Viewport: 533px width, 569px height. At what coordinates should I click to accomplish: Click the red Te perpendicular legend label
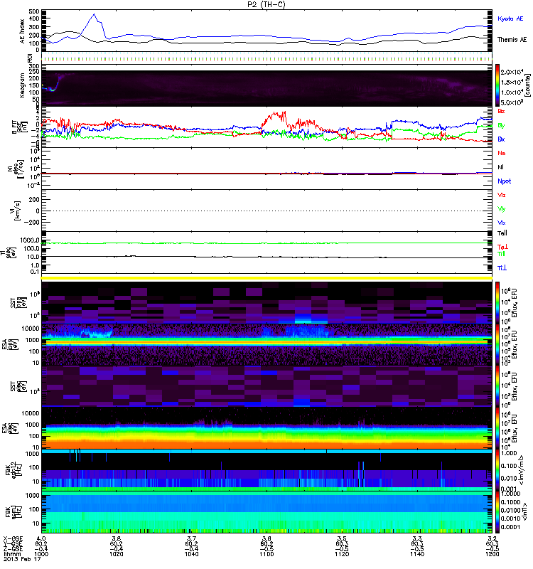[x=502, y=247]
